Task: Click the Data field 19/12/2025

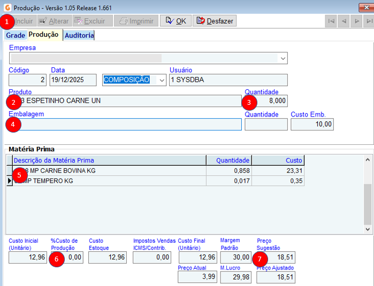Action: pos(73,80)
